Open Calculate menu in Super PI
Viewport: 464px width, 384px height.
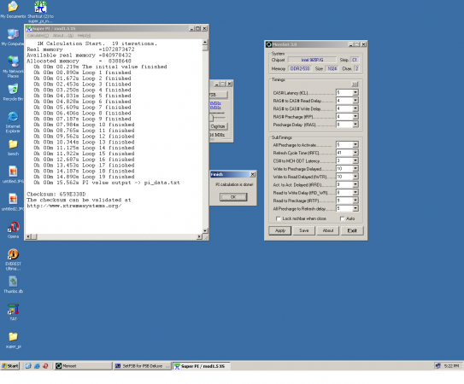[x=38, y=36]
